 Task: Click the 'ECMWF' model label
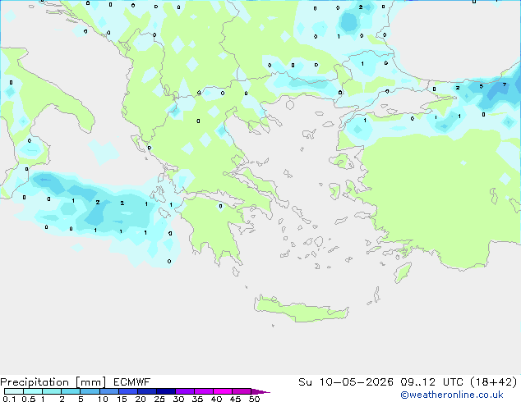click(132, 382)
